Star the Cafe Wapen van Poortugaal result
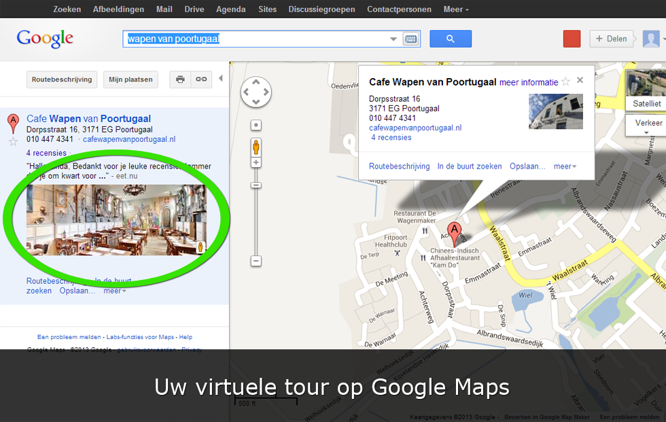 (x=13, y=142)
